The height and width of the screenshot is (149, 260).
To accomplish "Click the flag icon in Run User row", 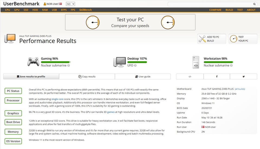I will [x=203, y=127].
